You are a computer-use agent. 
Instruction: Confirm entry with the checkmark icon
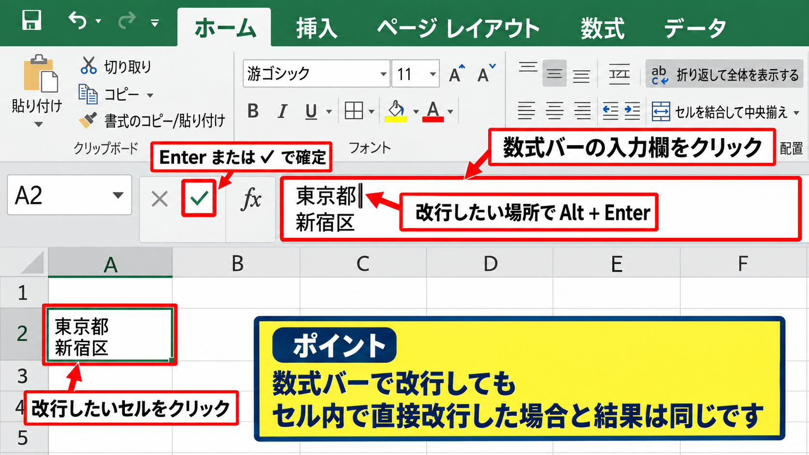(199, 198)
